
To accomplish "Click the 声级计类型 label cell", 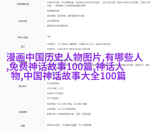I will click(x=23, y=37).
